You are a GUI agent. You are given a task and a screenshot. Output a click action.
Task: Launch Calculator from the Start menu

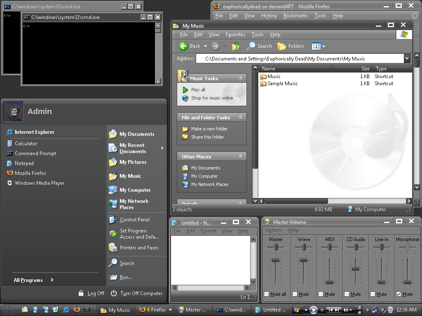[22, 144]
